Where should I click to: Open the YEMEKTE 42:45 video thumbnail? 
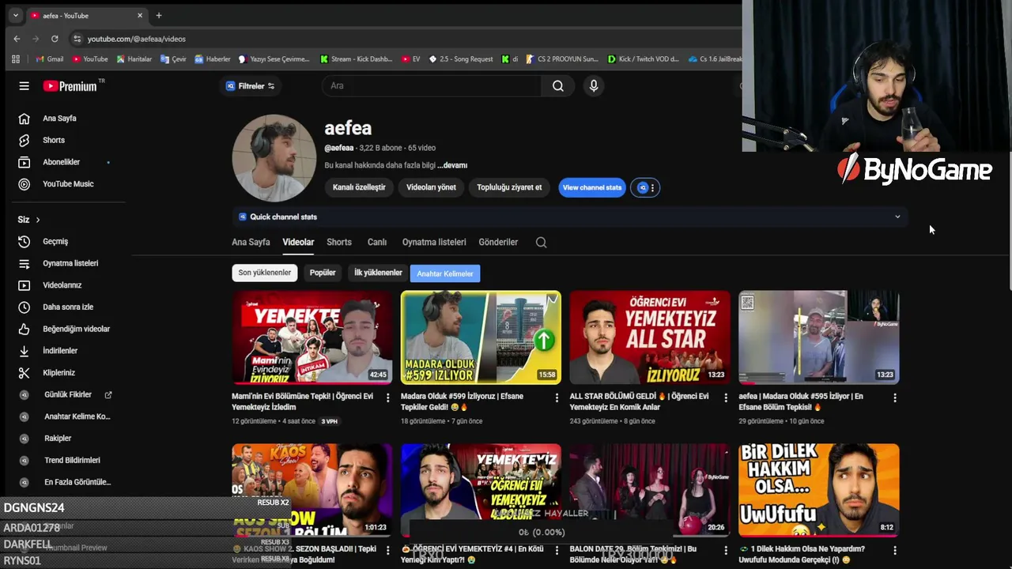coord(312,337)
